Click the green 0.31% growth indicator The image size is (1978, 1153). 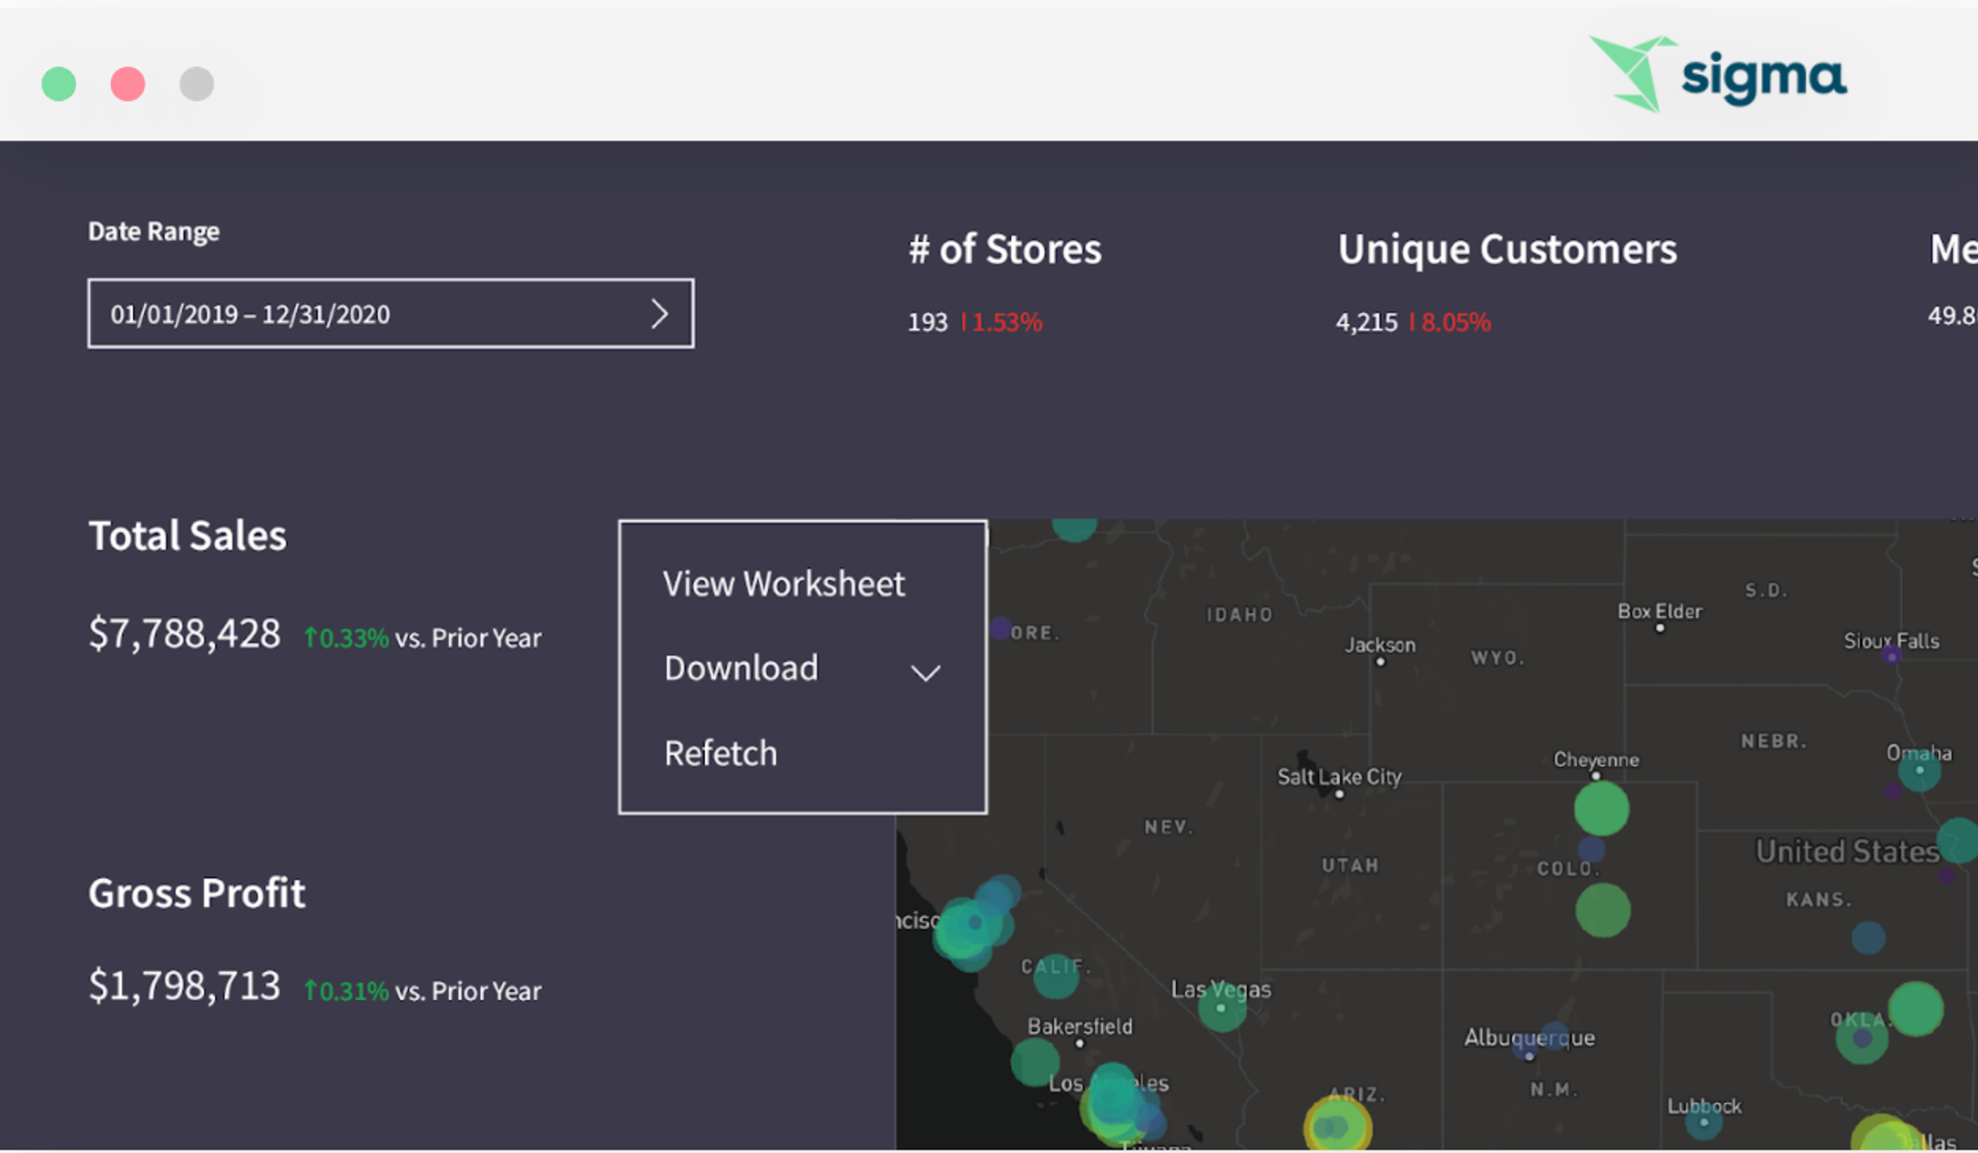[x=346, y=991]
